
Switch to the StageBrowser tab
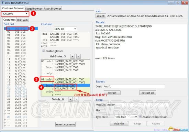pyautogui.click(x=34, y=9)
